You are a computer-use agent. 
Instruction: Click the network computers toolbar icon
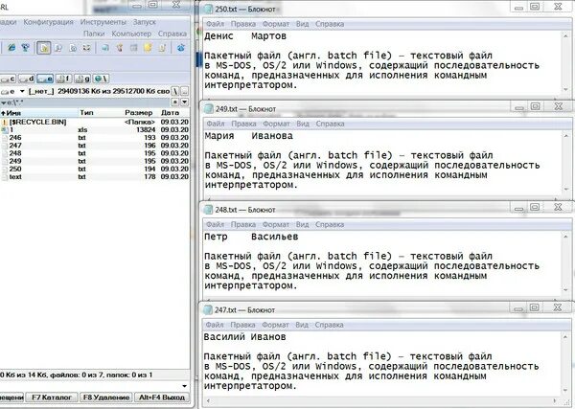(25, 48)
